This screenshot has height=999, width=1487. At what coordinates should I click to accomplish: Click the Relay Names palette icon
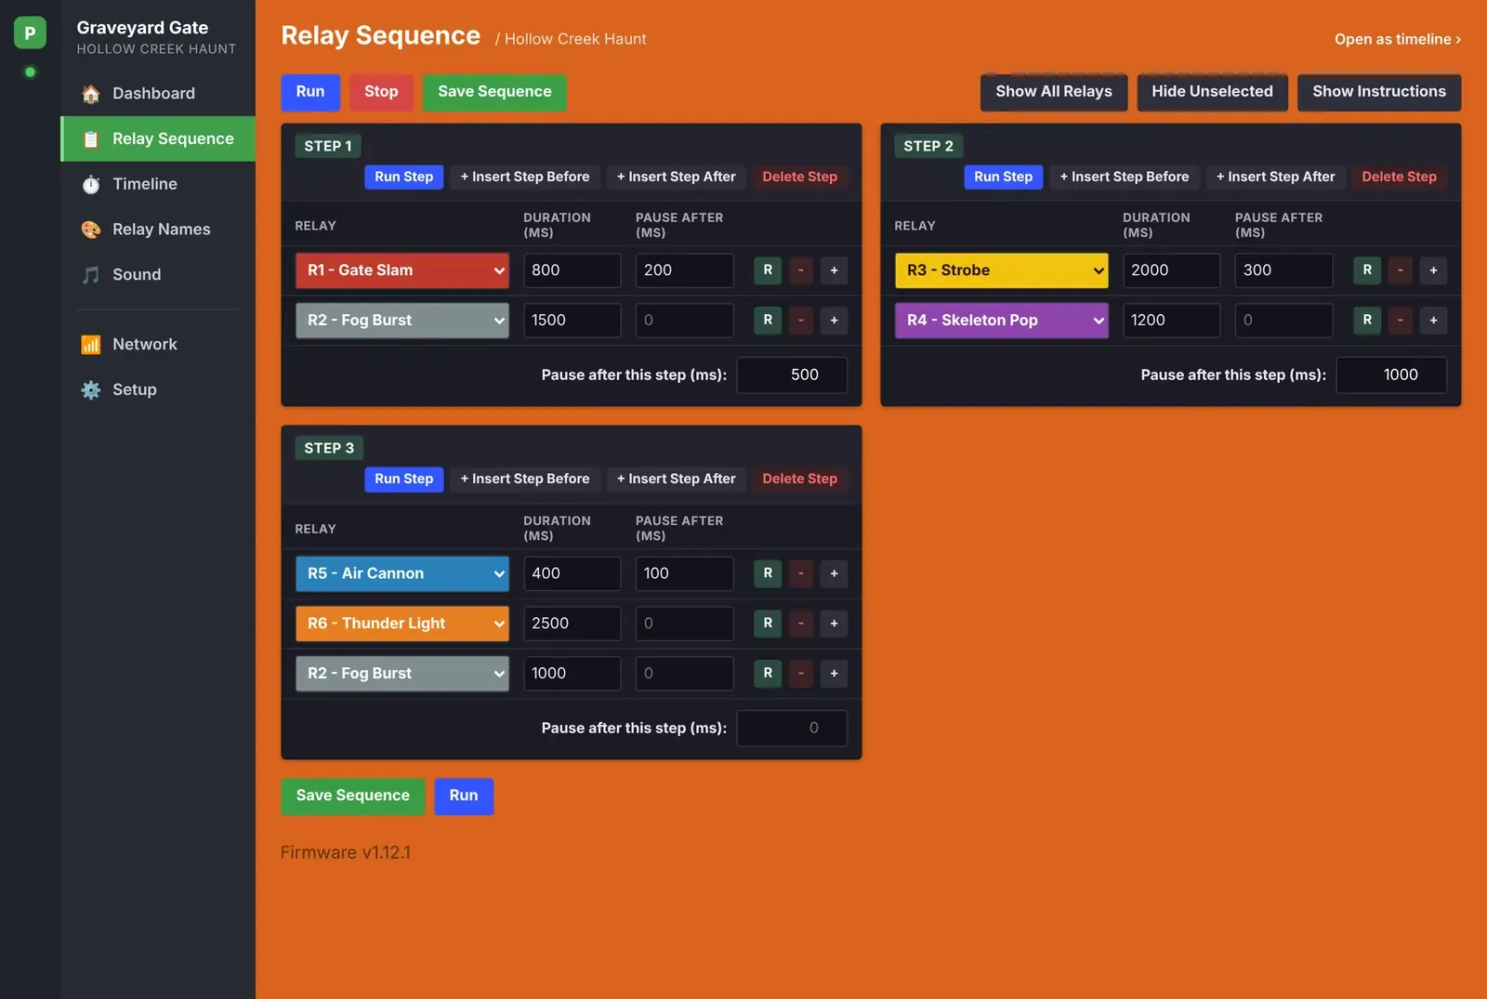(x=90, y=230)
